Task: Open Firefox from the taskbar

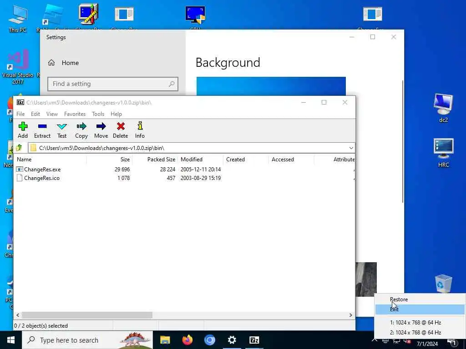Action: pos(187,340)
